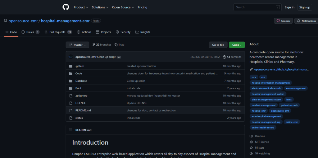Open commit hash c7cc2eb
This screenshot has height=158, width=318.
tap(195, 57)
